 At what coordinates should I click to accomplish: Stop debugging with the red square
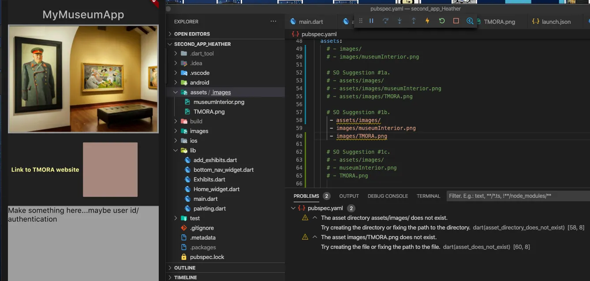(x=456, y=21)
